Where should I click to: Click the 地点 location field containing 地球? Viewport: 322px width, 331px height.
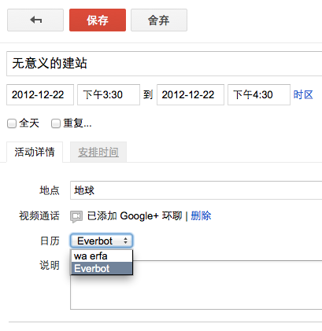pos(196,190)
